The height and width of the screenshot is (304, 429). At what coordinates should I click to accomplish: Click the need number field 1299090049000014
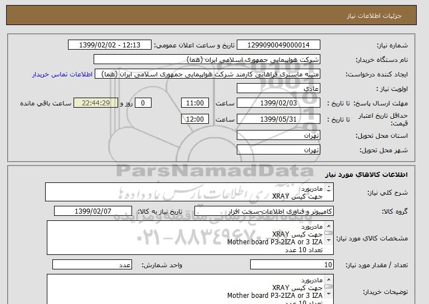278,45
